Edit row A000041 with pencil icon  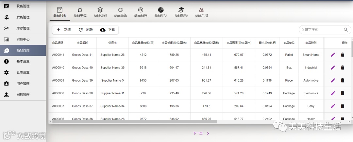[333, 55]
